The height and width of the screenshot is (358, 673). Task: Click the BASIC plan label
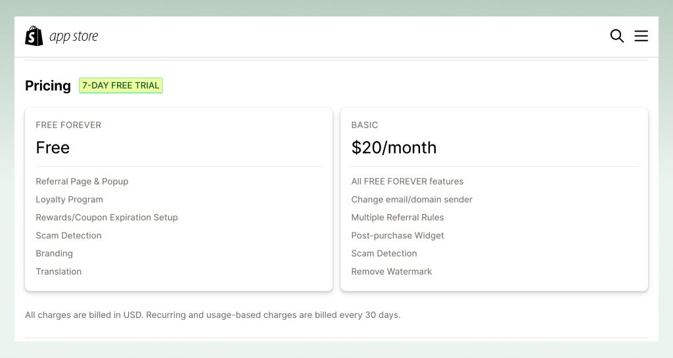click(x=364, y=125)
